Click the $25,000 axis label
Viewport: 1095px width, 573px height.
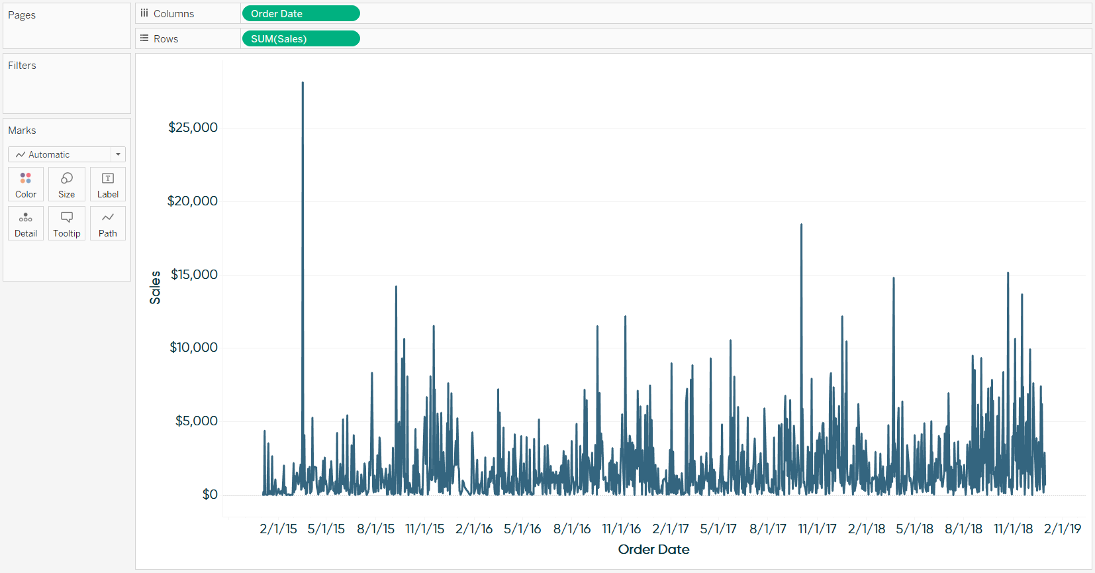193,127
